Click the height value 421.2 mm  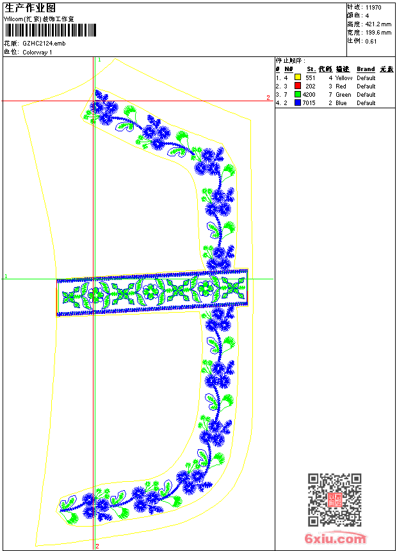point(378,24)
